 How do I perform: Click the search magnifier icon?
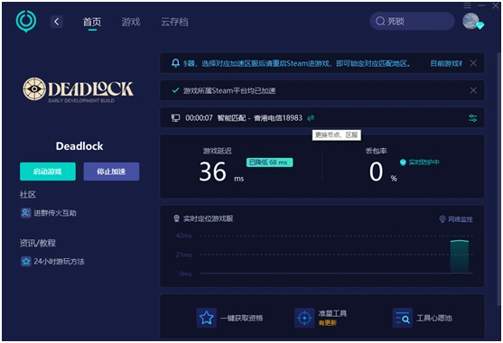[x=380, y=21]
